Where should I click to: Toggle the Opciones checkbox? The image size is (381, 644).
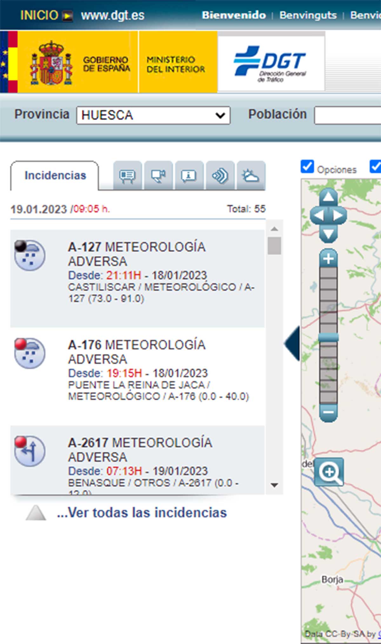point(307,167)
